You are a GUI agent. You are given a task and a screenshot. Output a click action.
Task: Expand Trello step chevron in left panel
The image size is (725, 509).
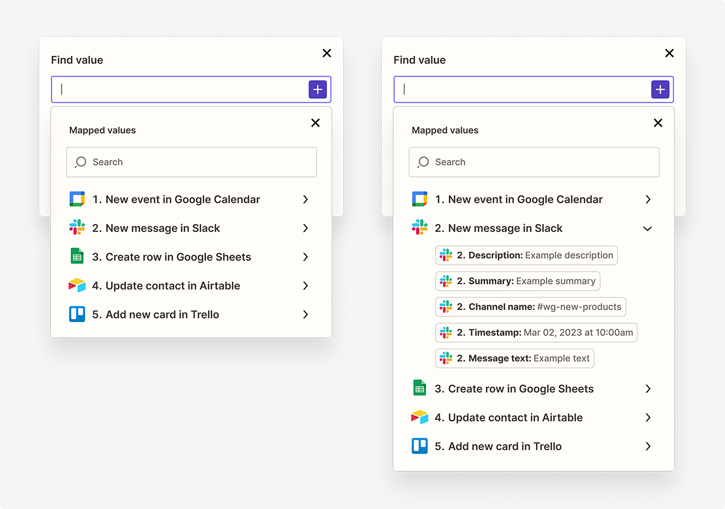[305, 314]
